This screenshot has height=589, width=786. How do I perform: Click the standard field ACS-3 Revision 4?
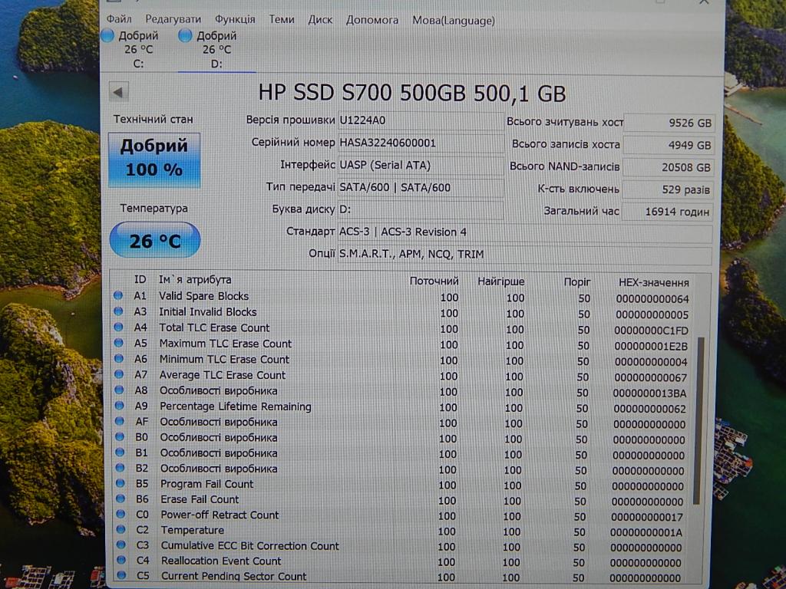click(525, 232)
